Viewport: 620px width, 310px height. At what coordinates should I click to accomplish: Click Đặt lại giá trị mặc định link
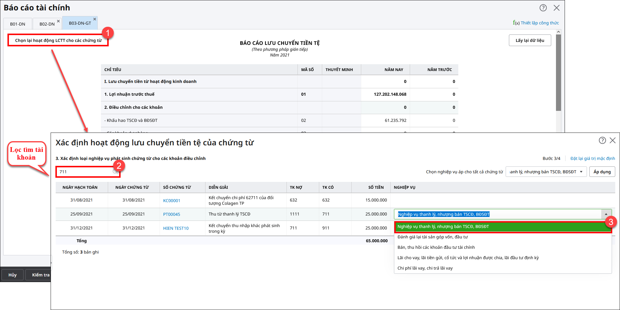592,158
